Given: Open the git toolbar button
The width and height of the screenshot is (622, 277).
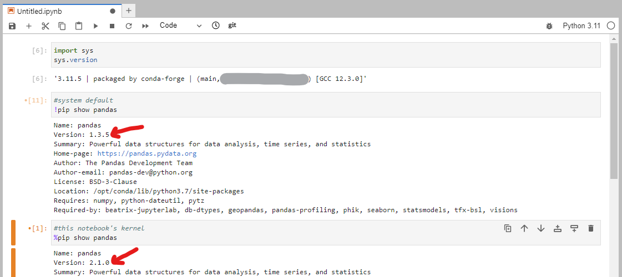Looking at the screenshot, I should coord(232,25).
